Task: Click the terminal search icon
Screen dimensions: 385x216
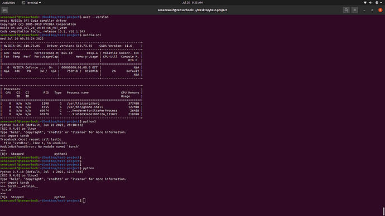Action: click(346, 10)
